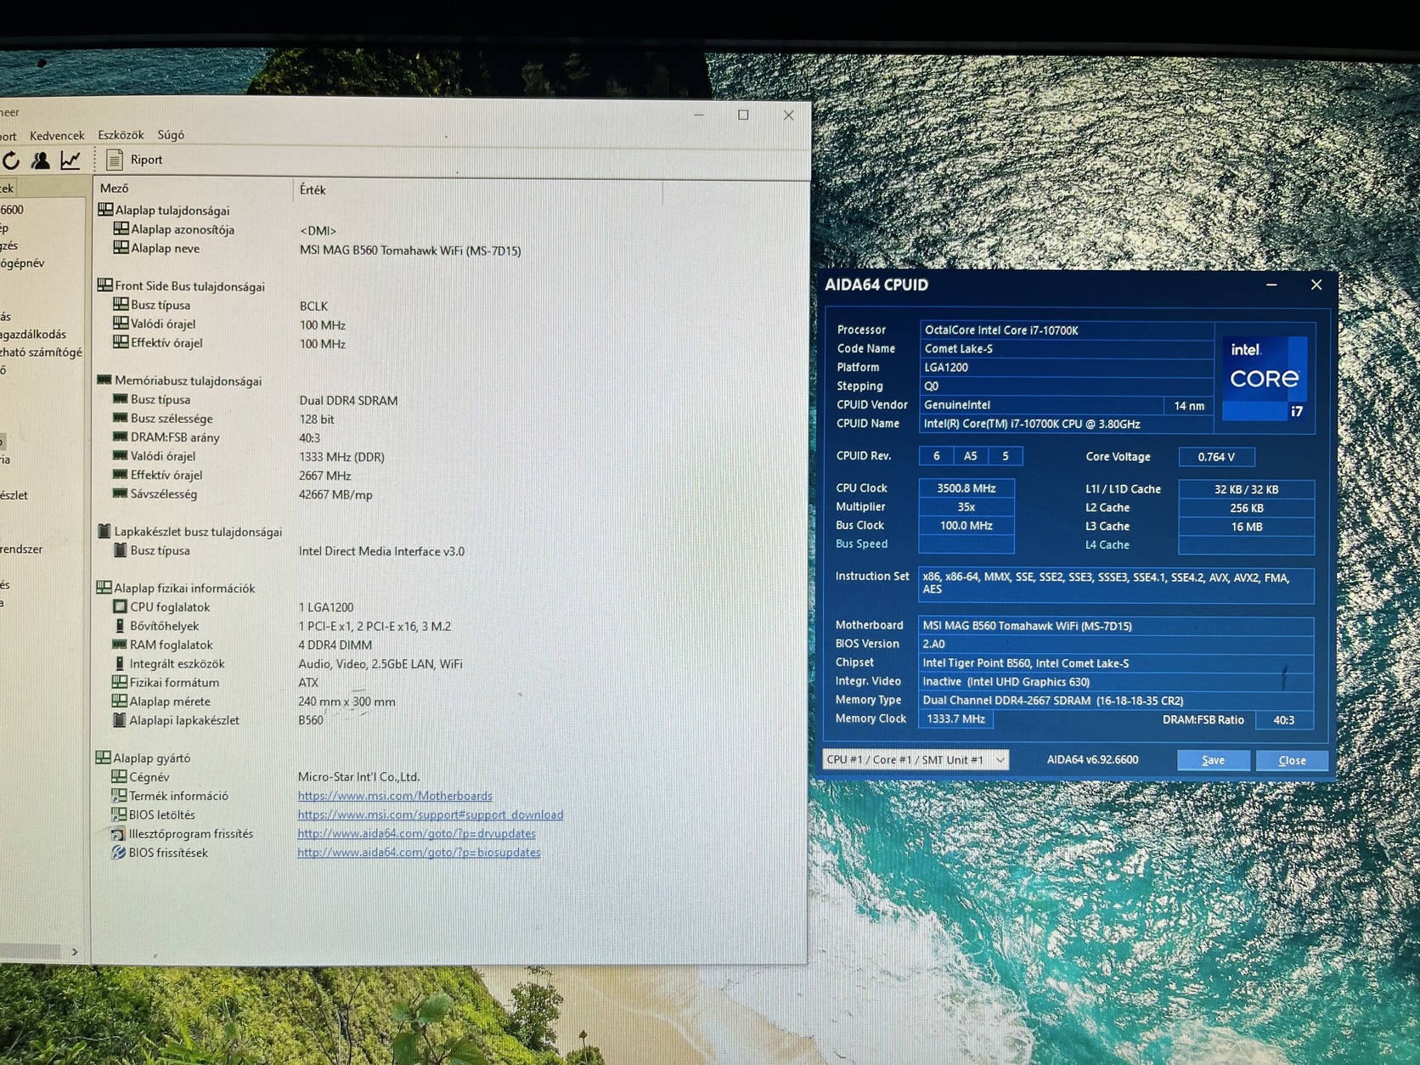Click the Micro-Star Int'l Co.,Ltd. value
Screen dimensions: 1420x1065
(x=358, y=776)
